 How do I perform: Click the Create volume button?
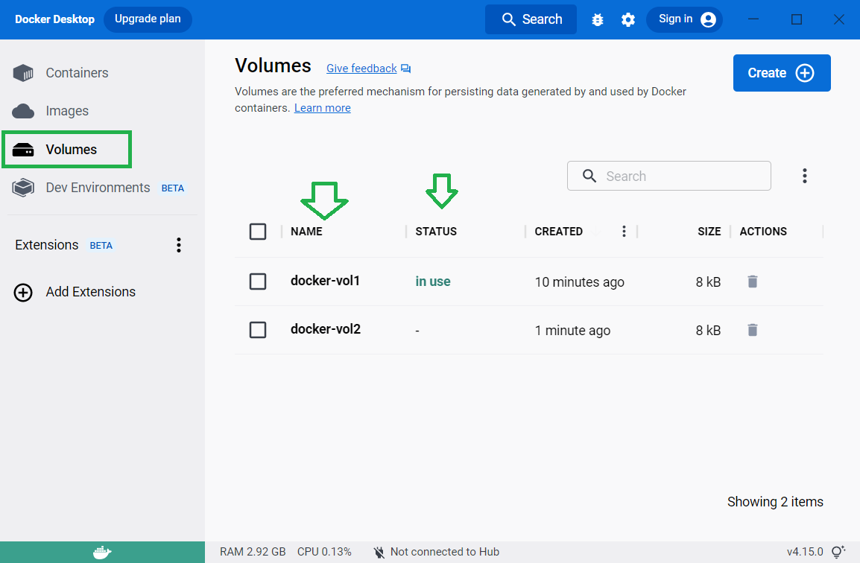[x=782, y=73]
